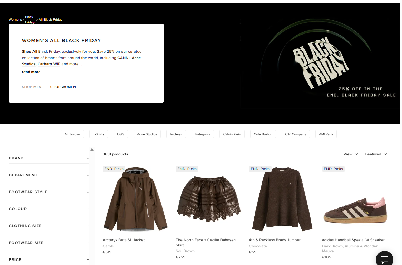Switch to Shop Men
402x265 pixels.
click(31, 87)
